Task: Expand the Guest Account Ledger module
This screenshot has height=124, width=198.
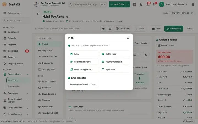Action: point(28,101)
